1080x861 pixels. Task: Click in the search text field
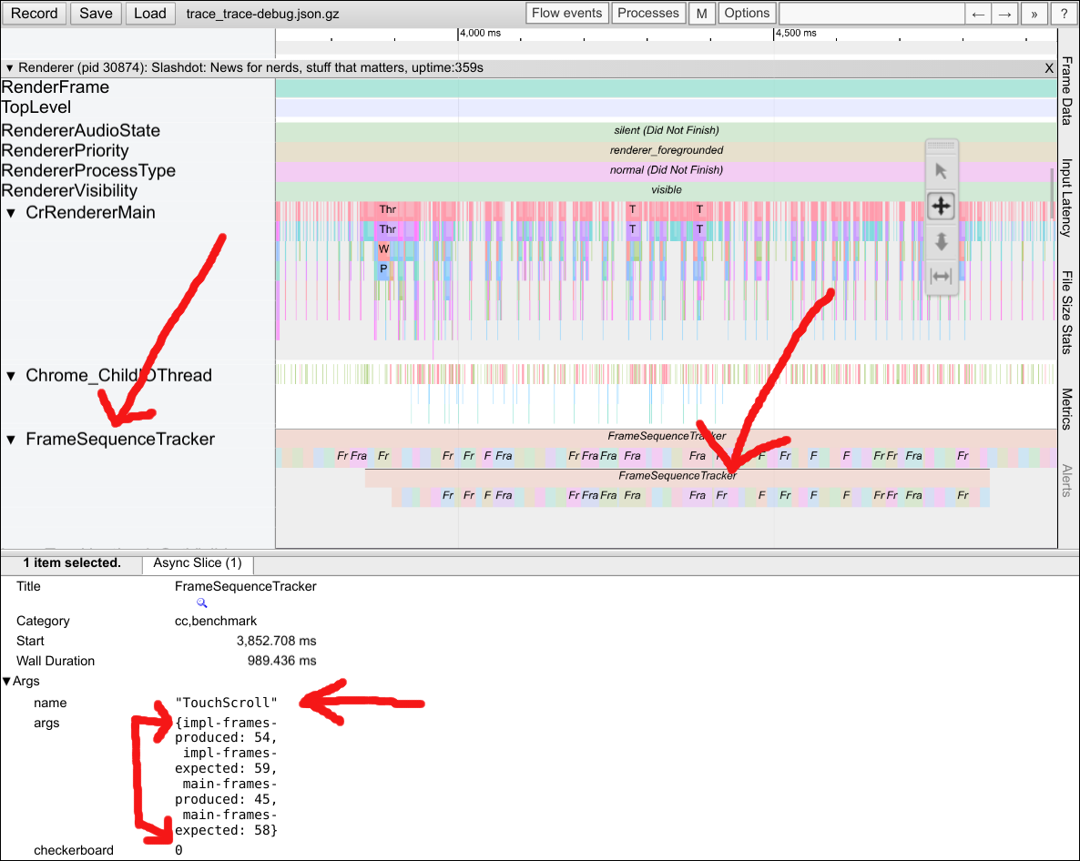click(871, 14)
